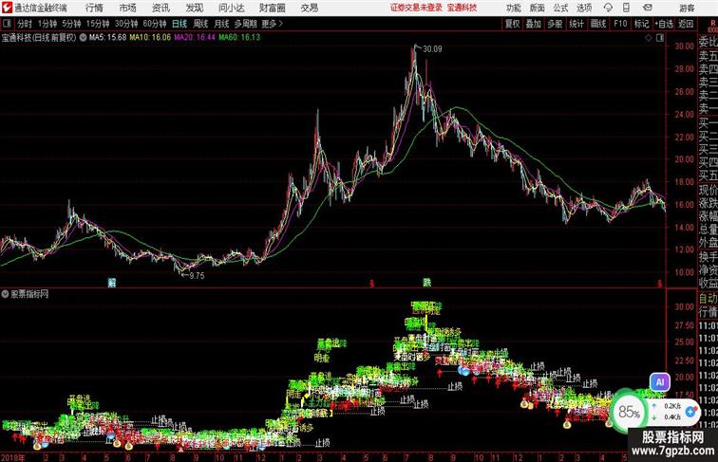Click the 标记 mark button
Screen dimensions: 718x462
coord(641,24)
